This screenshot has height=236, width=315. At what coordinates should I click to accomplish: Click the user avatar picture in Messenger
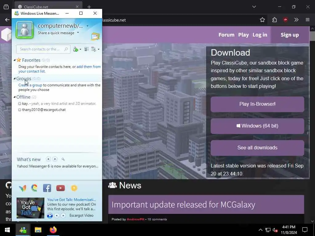[25, 30]
